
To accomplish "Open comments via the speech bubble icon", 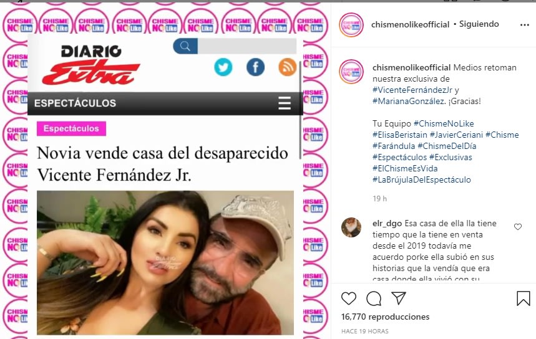I will point(374,298).
